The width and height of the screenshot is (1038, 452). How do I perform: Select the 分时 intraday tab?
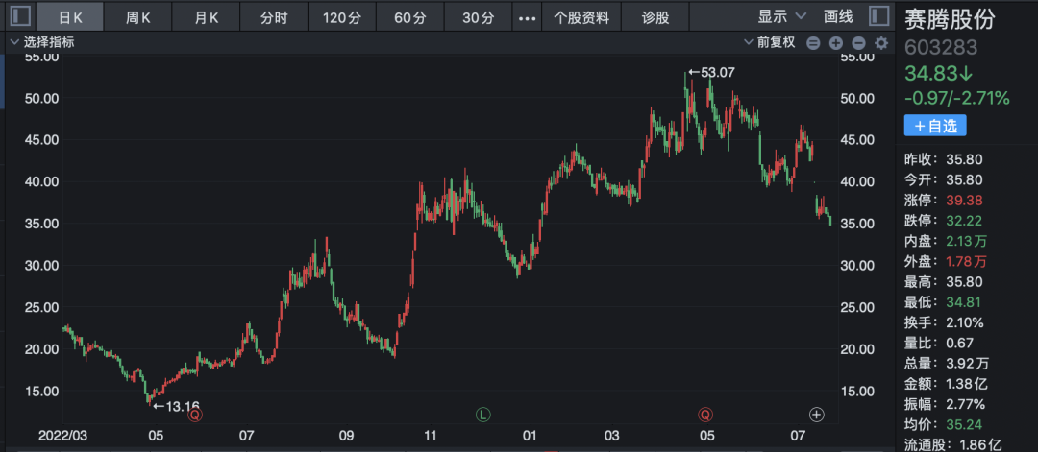[274, 17]
